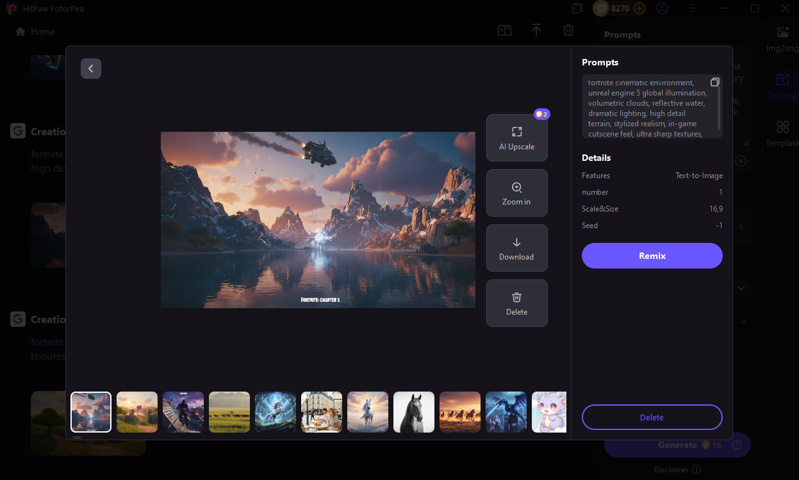Screen dimensions: 799x480
Task: Open the user account profile icon
Action: pos(662,8)
